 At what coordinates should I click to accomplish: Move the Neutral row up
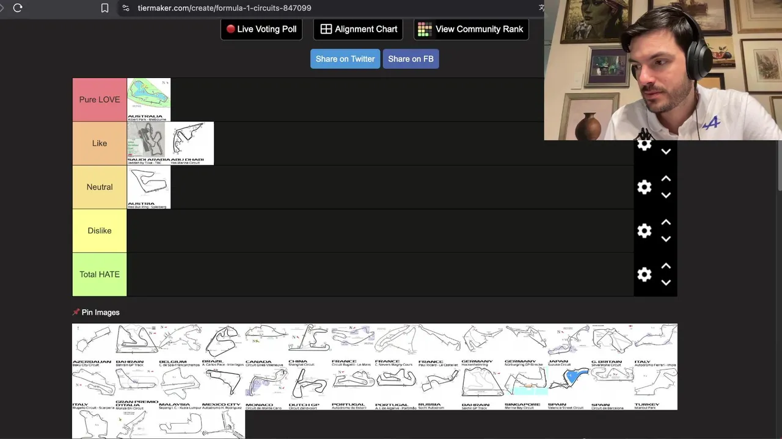[666, 179]
